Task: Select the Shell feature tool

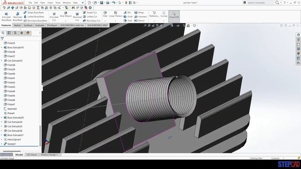Action: 128,21
